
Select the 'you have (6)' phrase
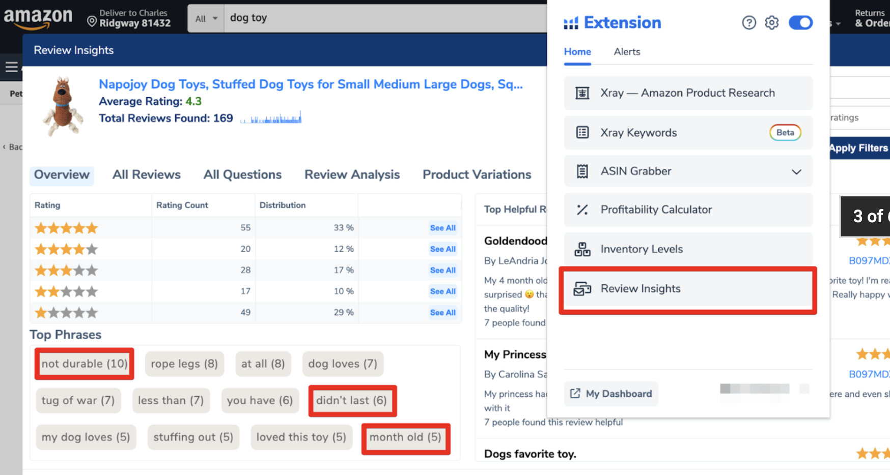point(260,400)
